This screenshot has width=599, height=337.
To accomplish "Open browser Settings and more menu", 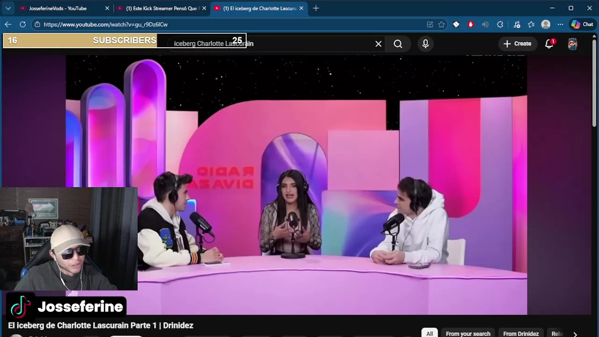I will 560,24.
